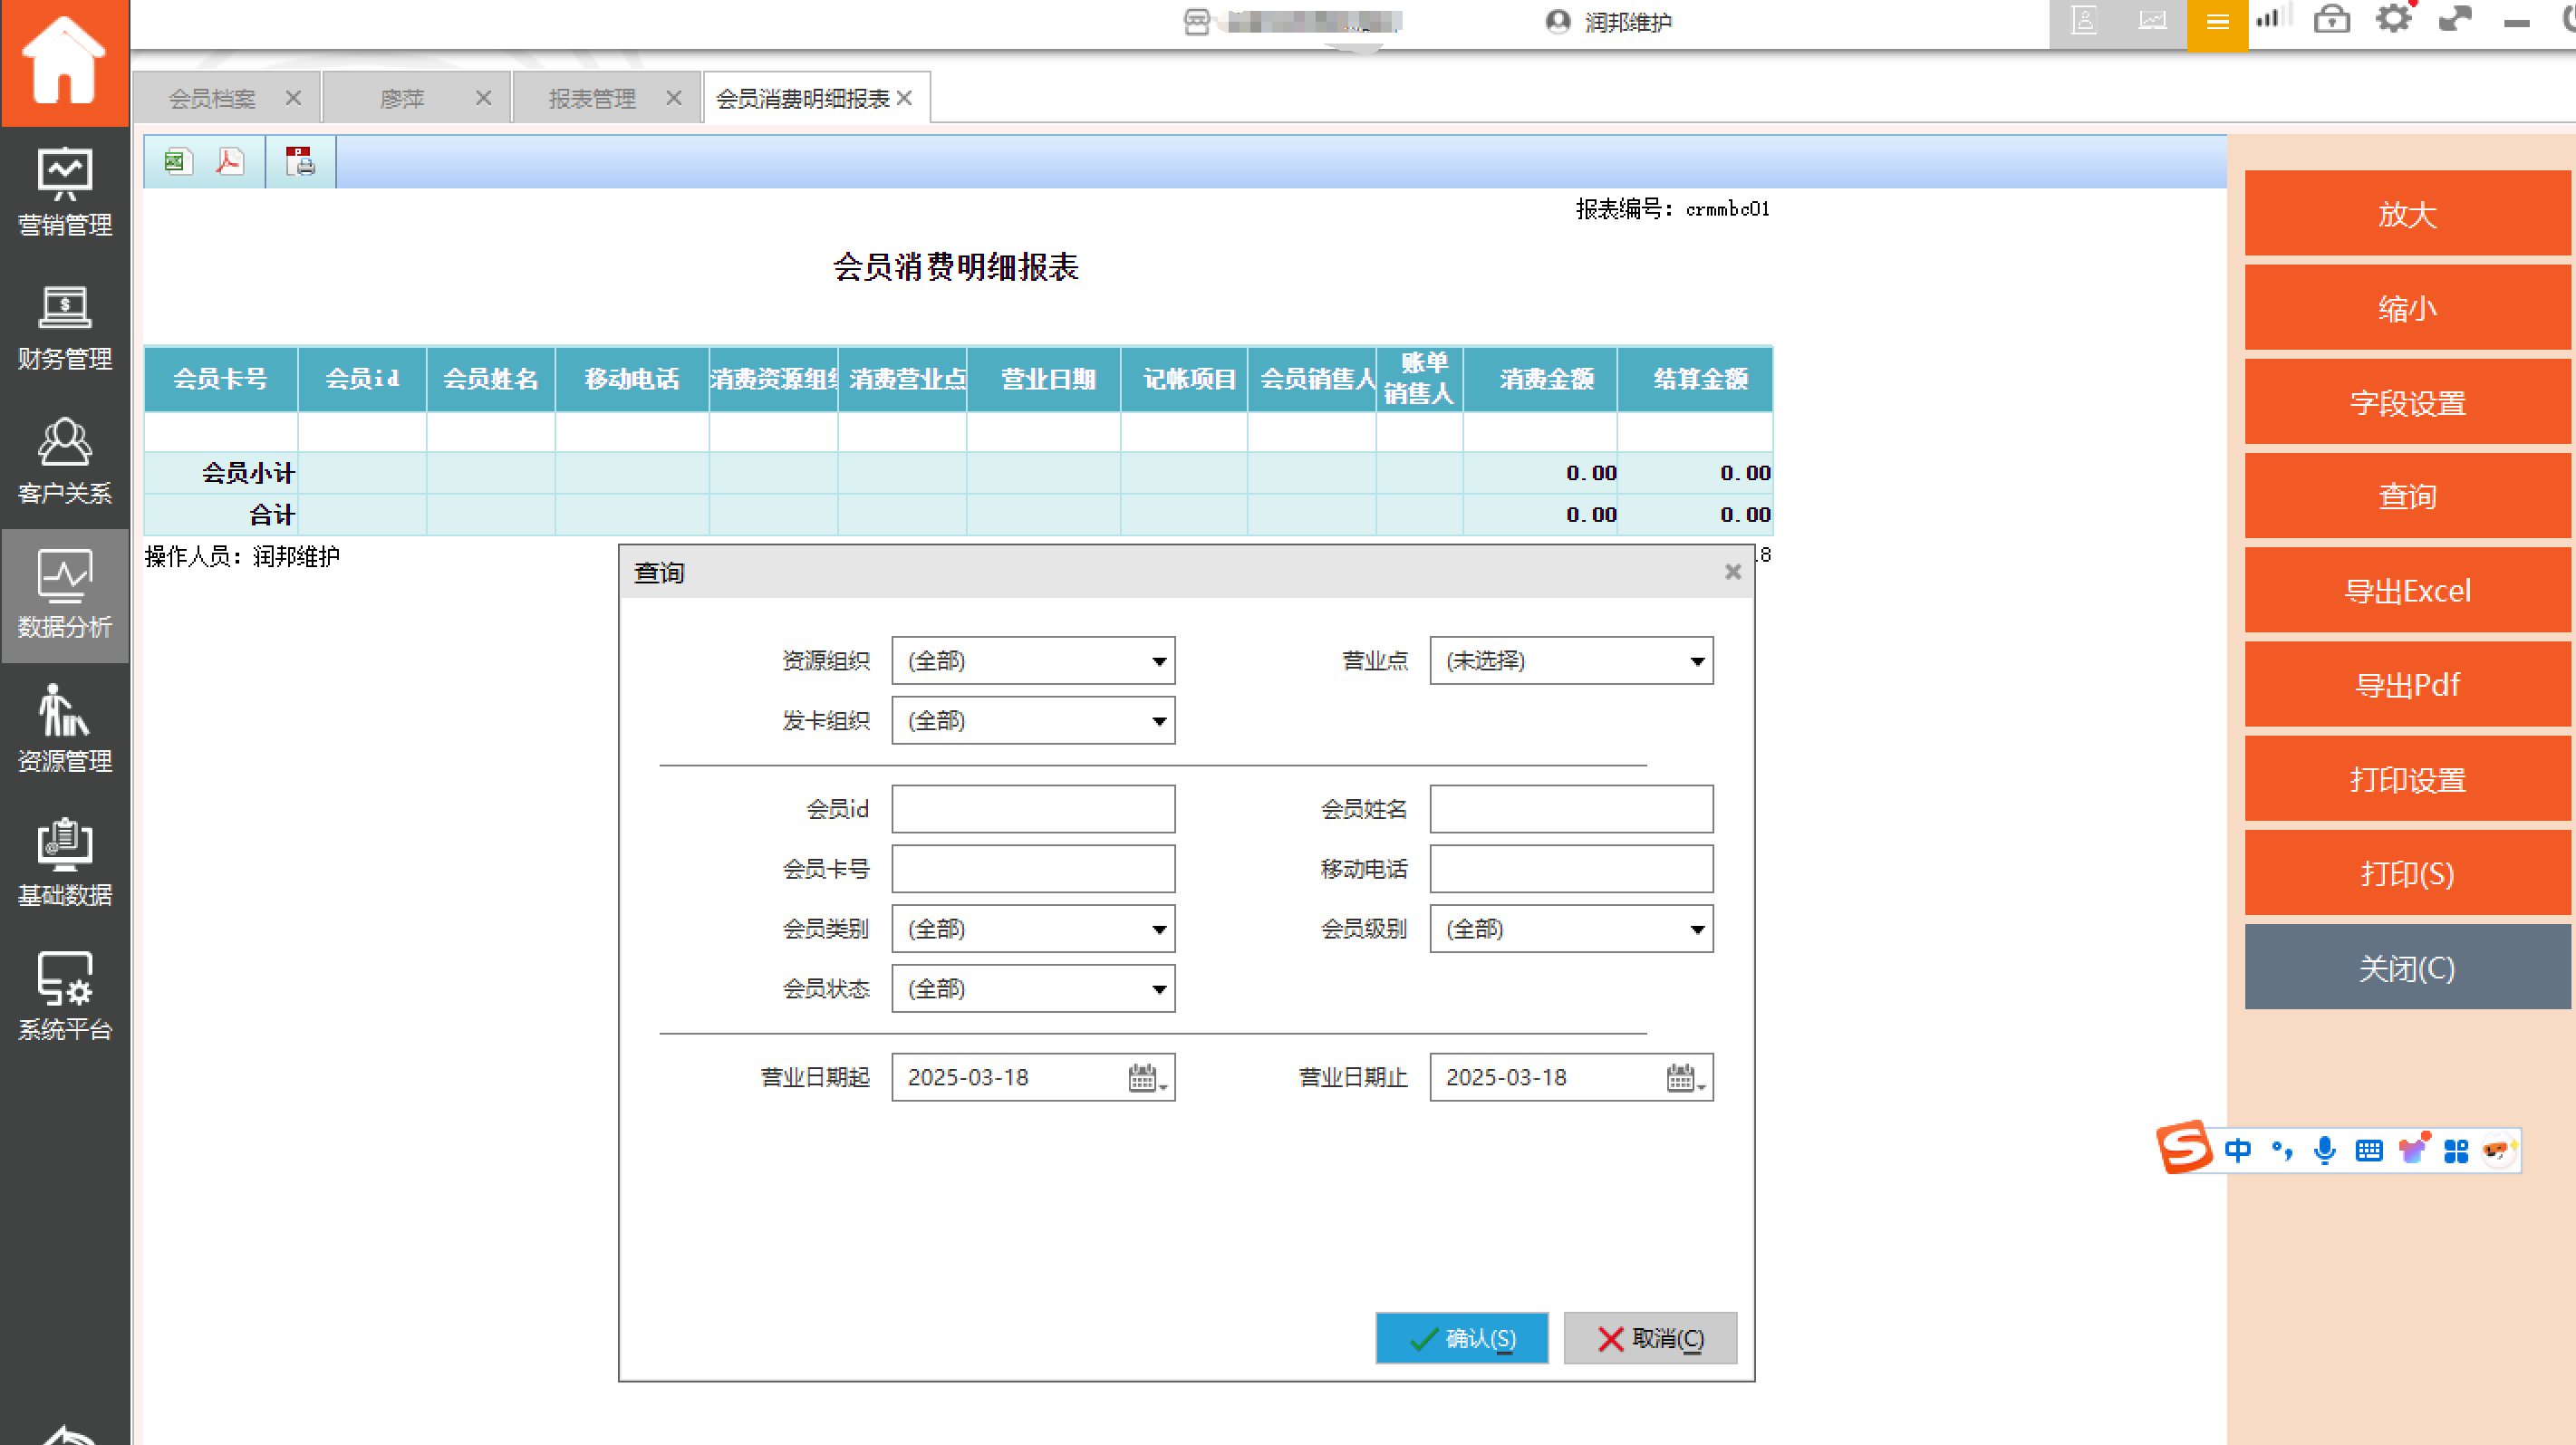The width and height of the screenshot is (2576, 1445).
Task: Open 营销管理 in the sidebar
Action: (64, 192)
